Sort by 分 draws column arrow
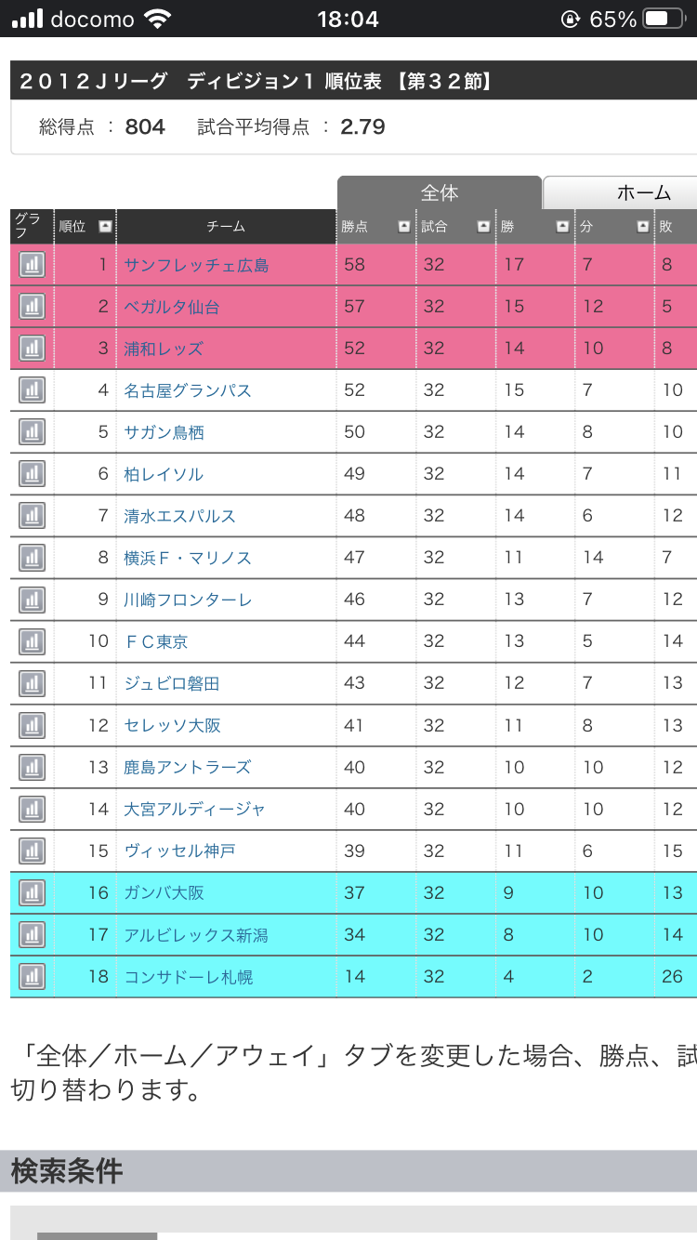This screenshot has width=697, height=1240. (x=643, y=226)
